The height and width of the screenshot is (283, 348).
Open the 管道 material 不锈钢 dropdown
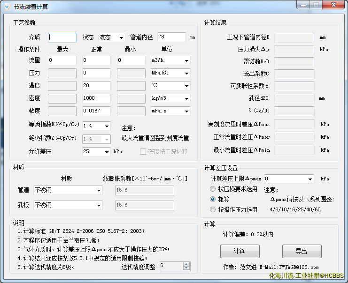click(x=68, y=190)
